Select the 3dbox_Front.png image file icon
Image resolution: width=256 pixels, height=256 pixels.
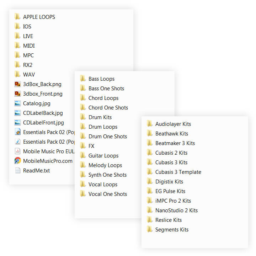click(x=17, y=94)
